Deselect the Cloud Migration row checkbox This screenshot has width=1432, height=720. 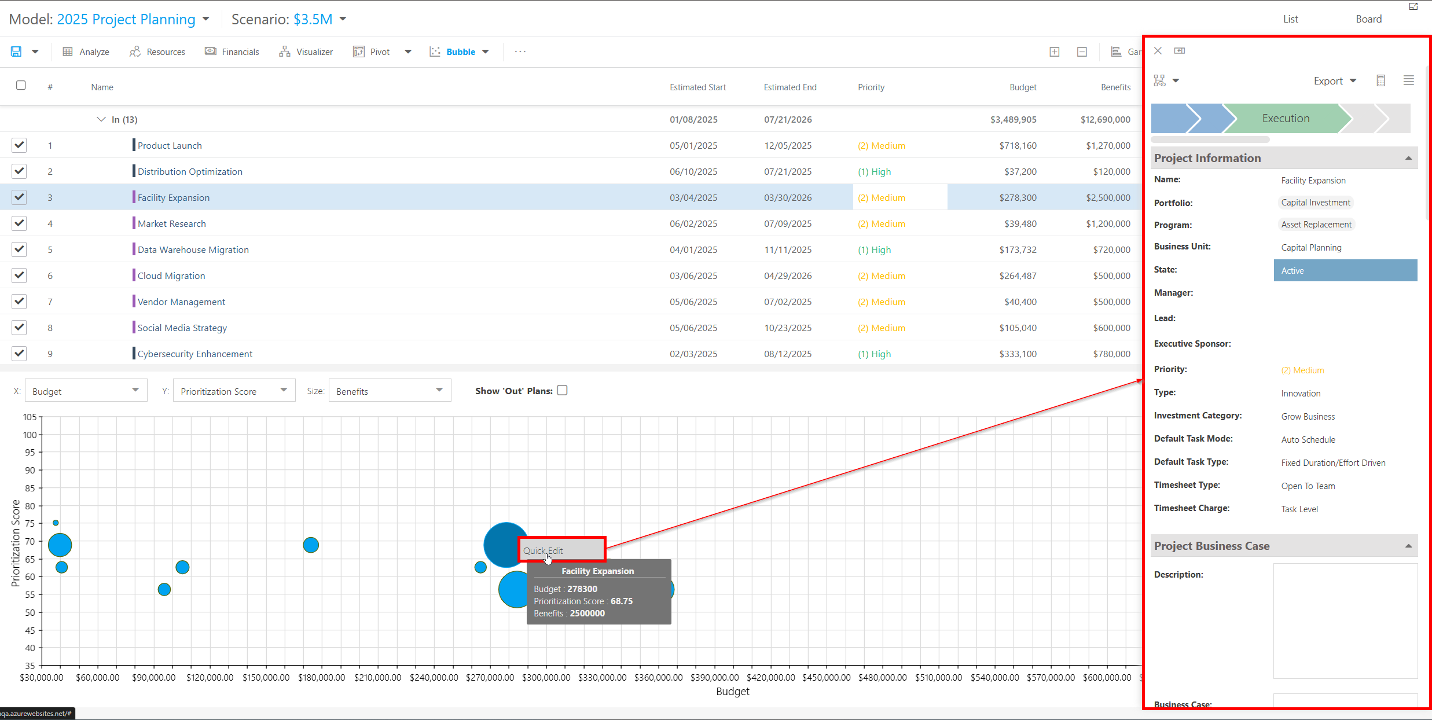(19, 275)
